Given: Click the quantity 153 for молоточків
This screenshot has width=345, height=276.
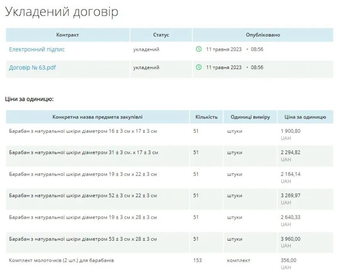Looking at the screenshot, I should pyautogui.click(x=198, y=260).
